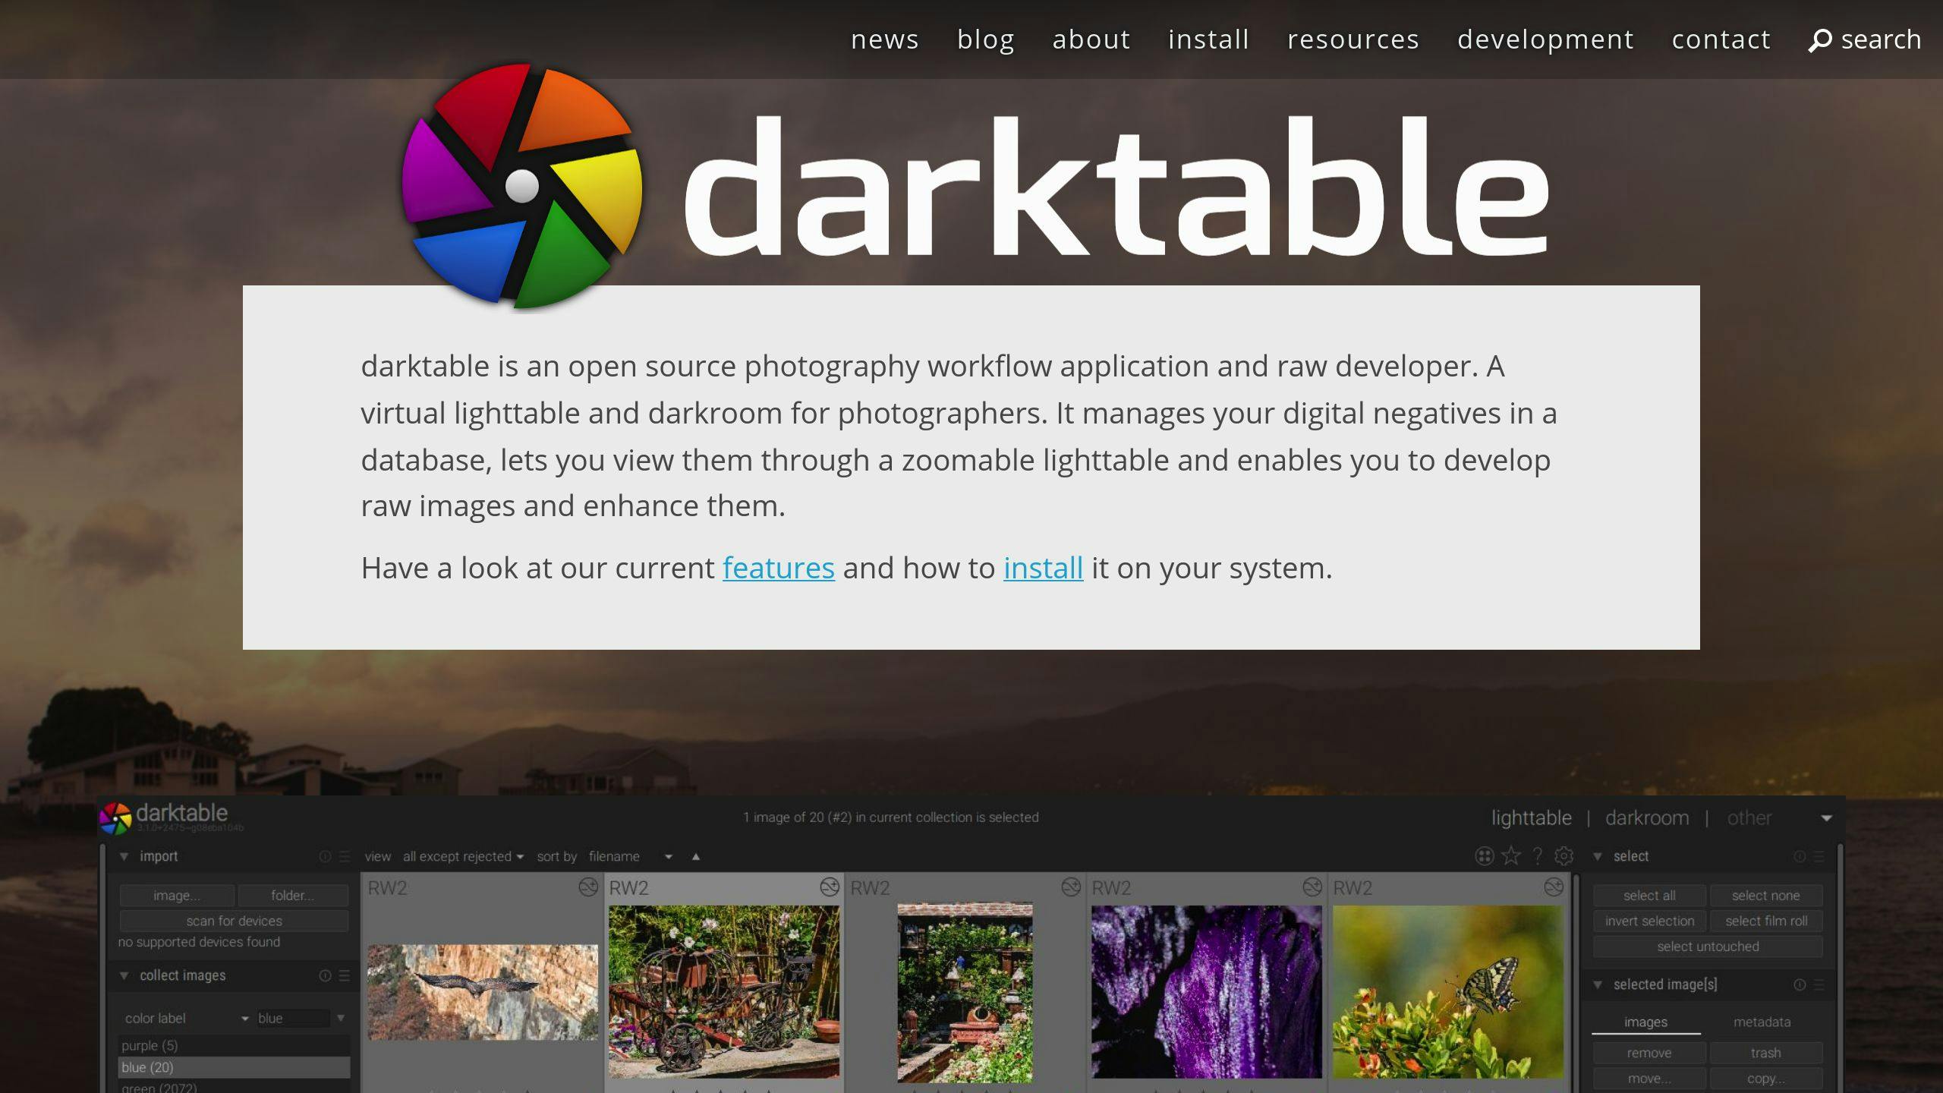Click the trash button

point(1765,1054)
